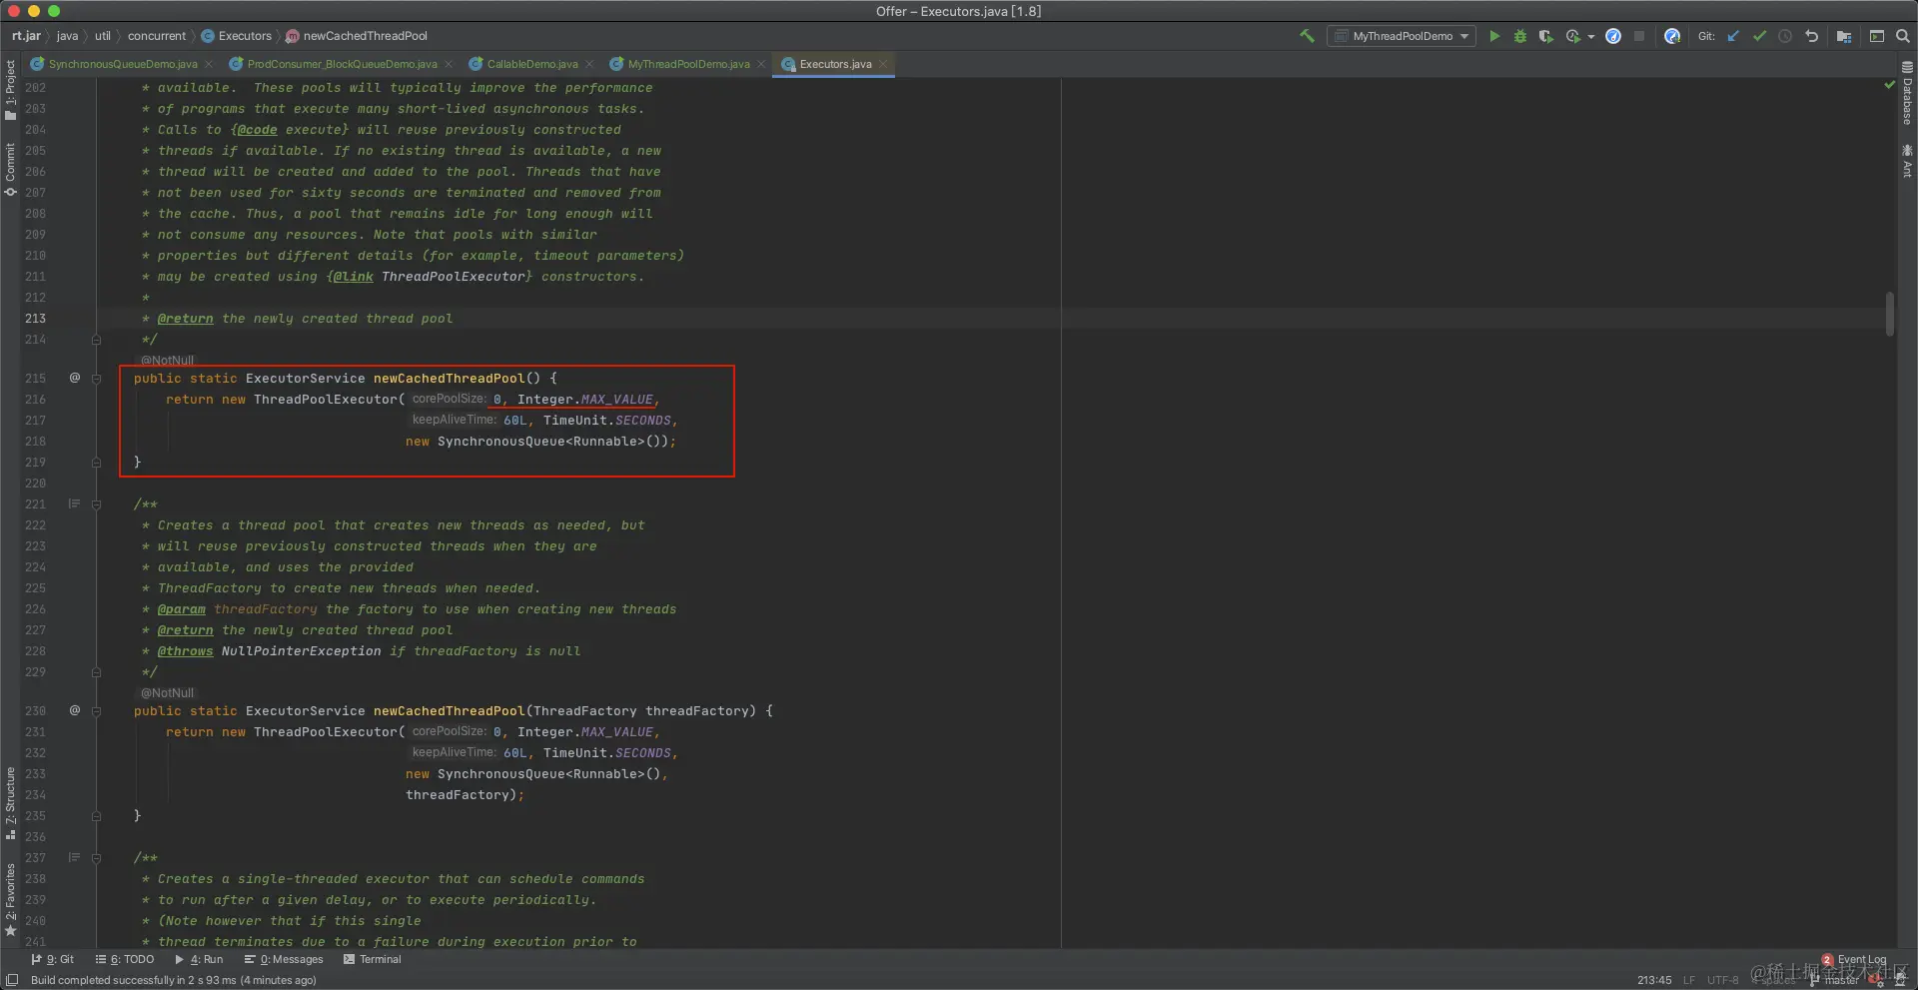Run with Coverage using the shield icon
Viewport: 1918px width, 990px height.
click(1545, 36)
